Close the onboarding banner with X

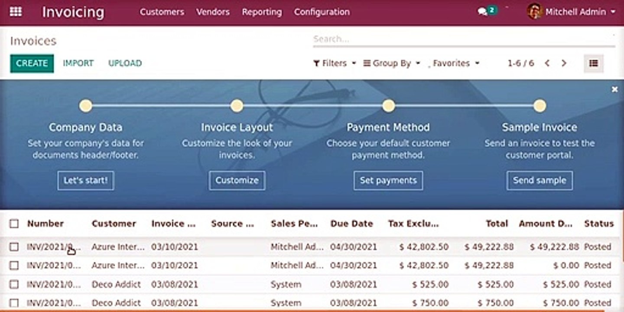click(x=614, y=89)
